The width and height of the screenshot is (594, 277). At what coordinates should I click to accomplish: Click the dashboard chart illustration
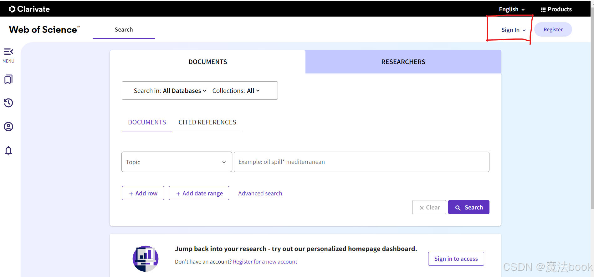[x=146, y=259]
